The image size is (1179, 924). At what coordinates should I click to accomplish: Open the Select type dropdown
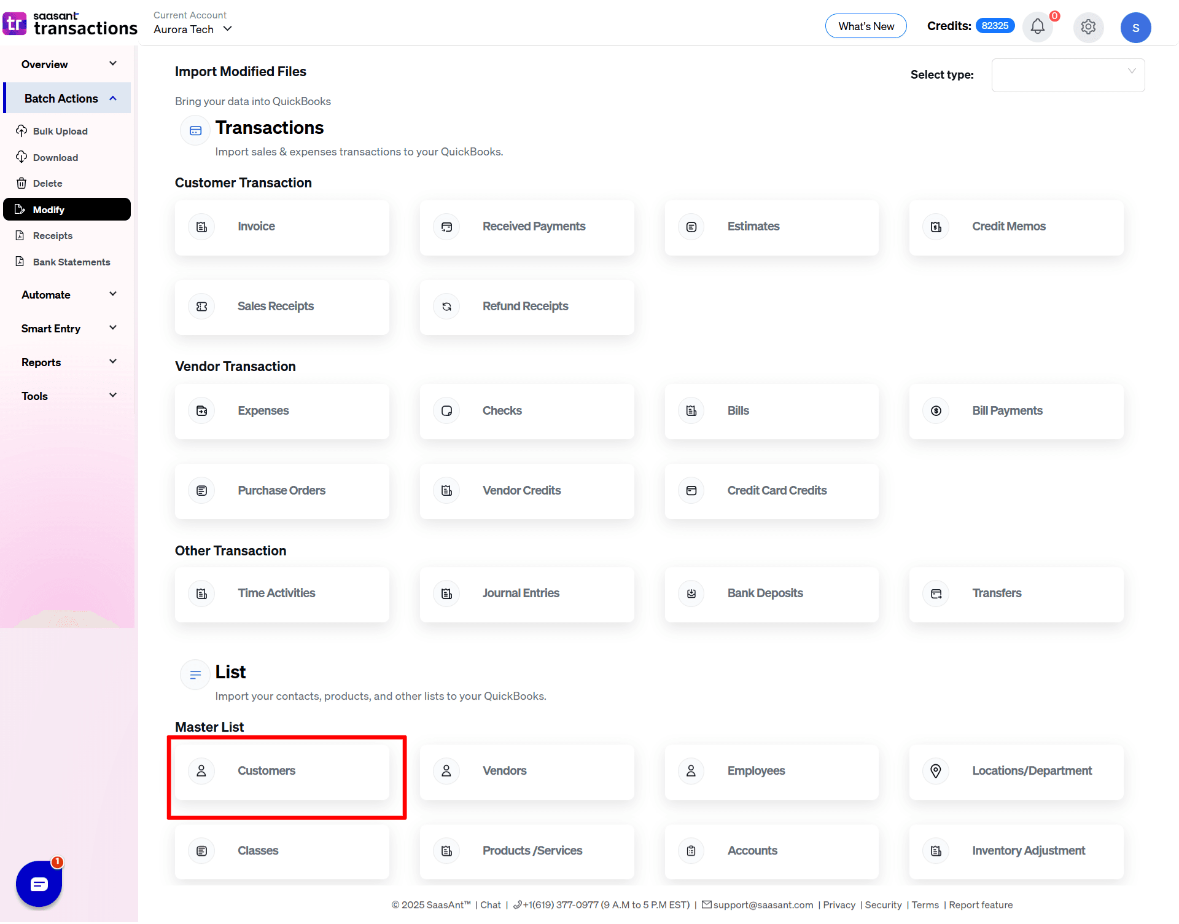[1068, 74]
